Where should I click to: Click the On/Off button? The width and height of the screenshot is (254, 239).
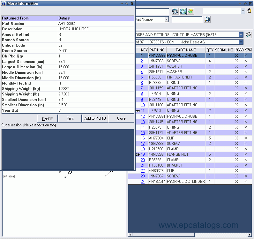pos(47,118)
